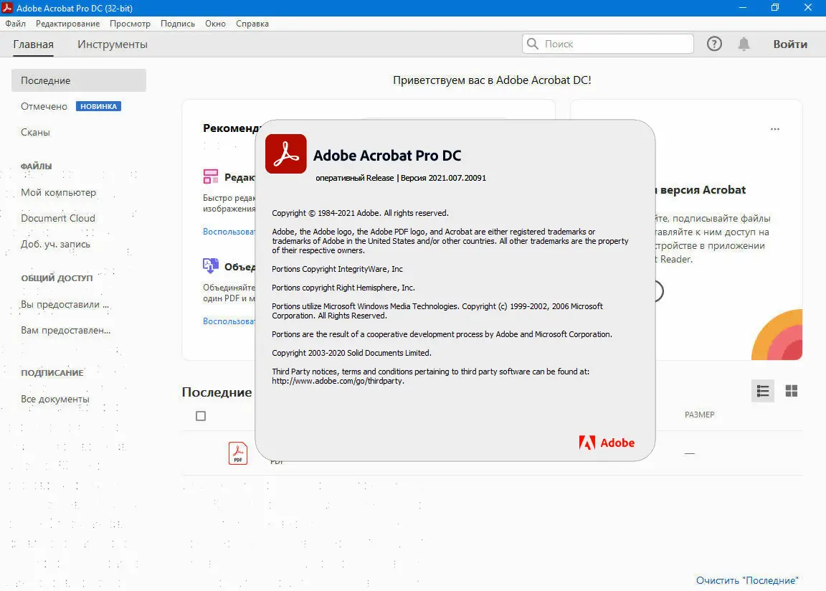Switch to thumbnail grid view icon

coord(792,391)
